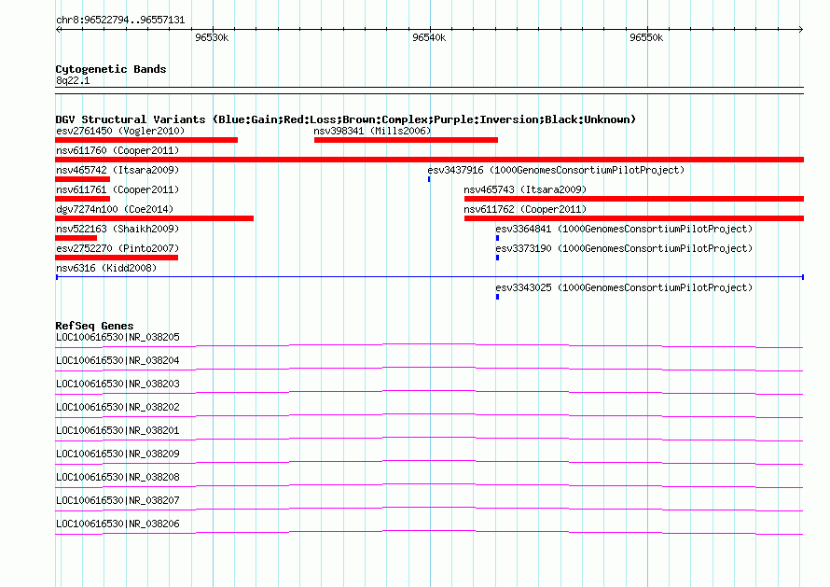The width and height of the screenshot is (830, 587).
Task: Select the nsv465742 (Itsara2009) label
Action: coord(118,170)
